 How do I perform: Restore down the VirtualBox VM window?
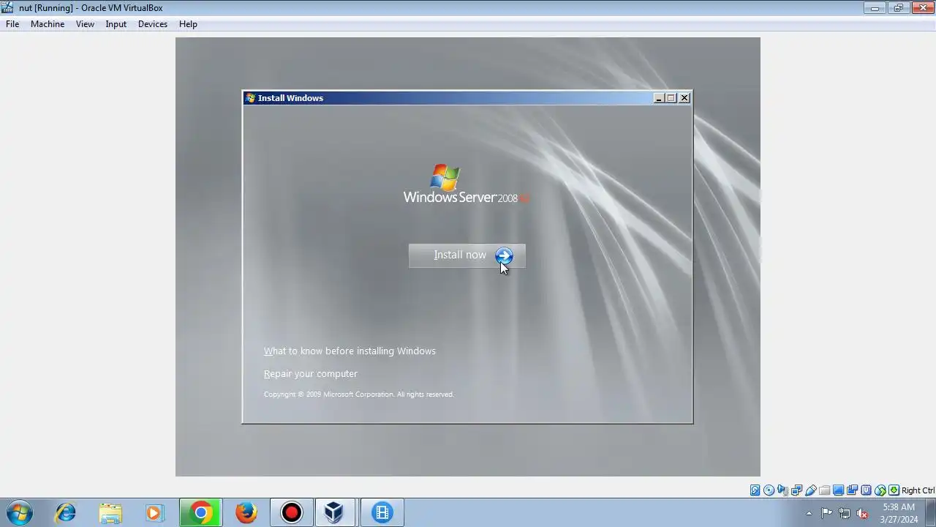click(x=898, y=8)
